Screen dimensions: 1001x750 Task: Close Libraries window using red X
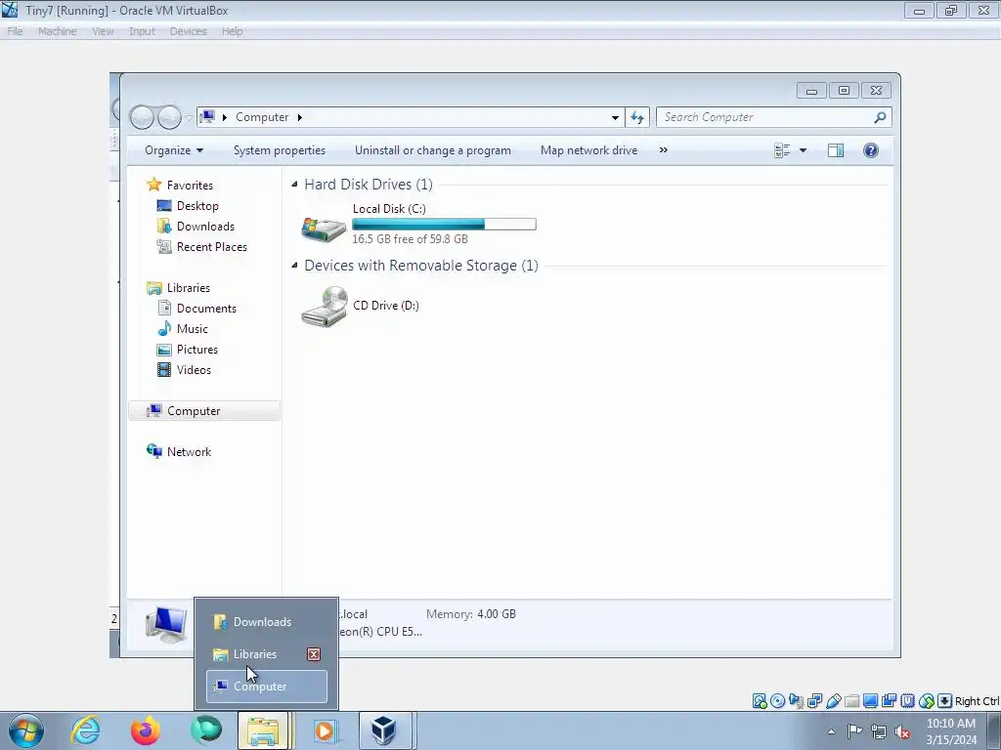[x=314, y=654]
